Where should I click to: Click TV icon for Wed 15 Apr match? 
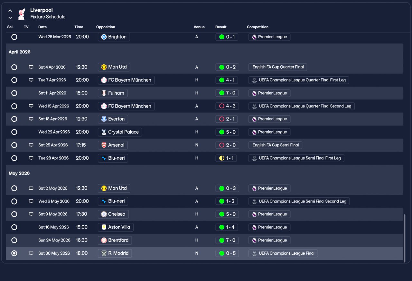pyautogui.click(x=31, y=106)
